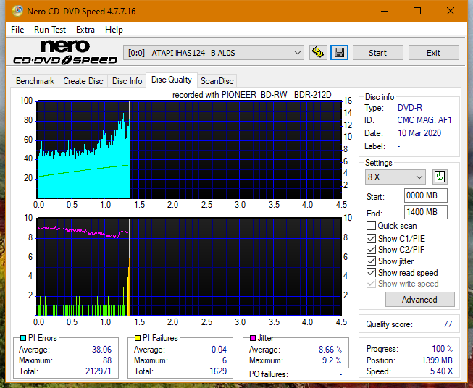Screen dimensions: 473x388
Task: Click the PI Errors graph area
Action: point(189,150)
